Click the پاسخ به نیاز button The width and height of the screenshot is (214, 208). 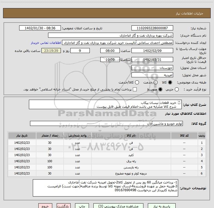pyautogui.click(x=161, y=206)
